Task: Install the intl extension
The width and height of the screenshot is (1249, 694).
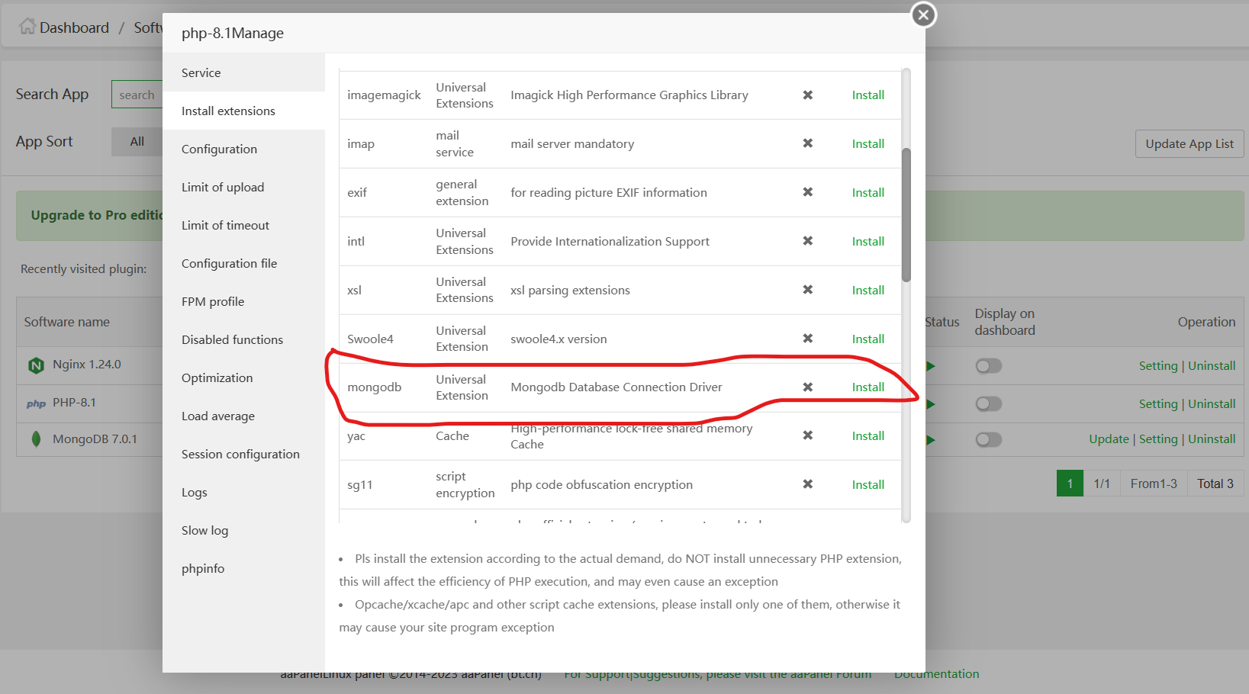Action: (868, 241)
